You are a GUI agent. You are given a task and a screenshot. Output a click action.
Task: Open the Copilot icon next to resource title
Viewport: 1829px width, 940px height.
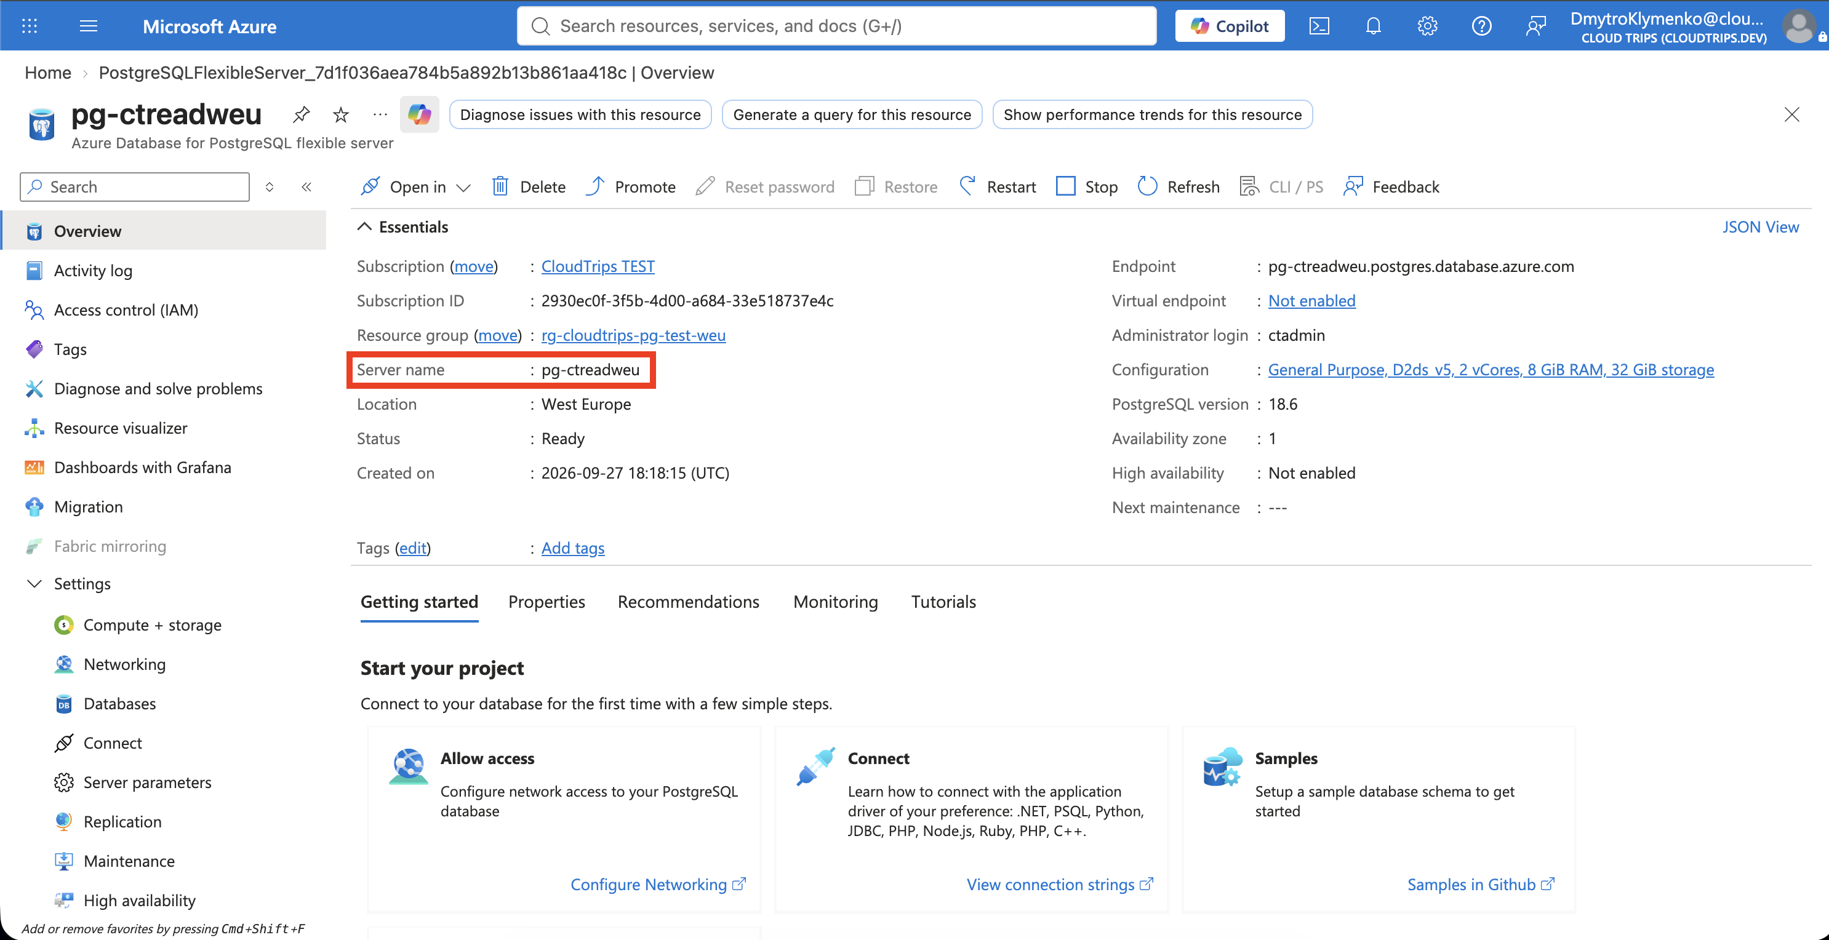pos(420,114)
